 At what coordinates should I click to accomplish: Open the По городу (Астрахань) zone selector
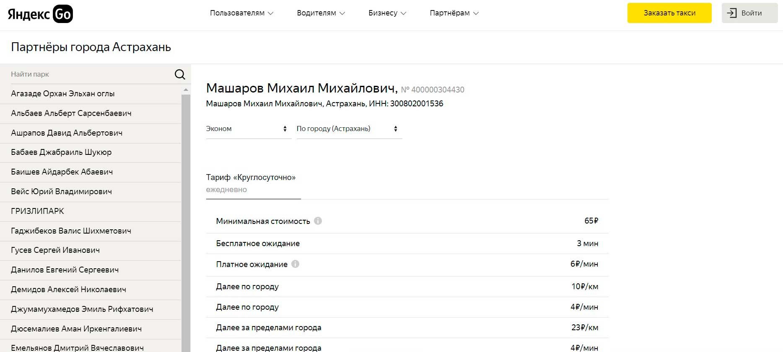[347, 129]
